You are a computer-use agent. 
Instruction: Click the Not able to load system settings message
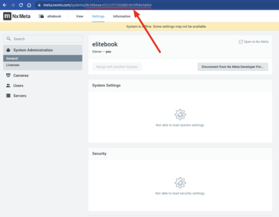pos(180,125)
